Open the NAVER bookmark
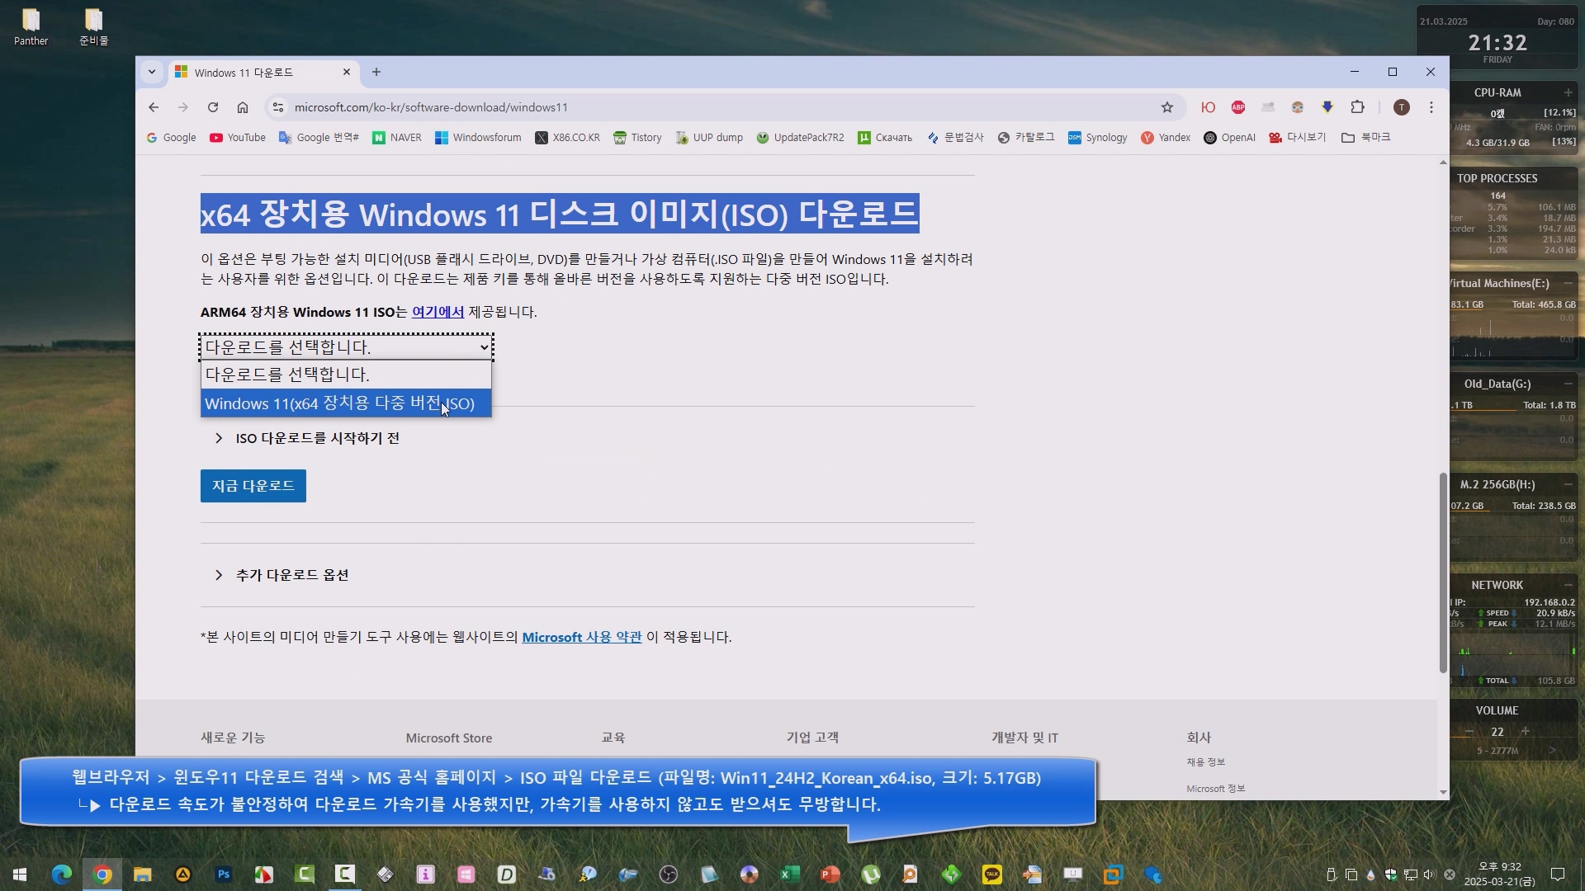This screenshot has width=1585, height=891. coord(397,138)
